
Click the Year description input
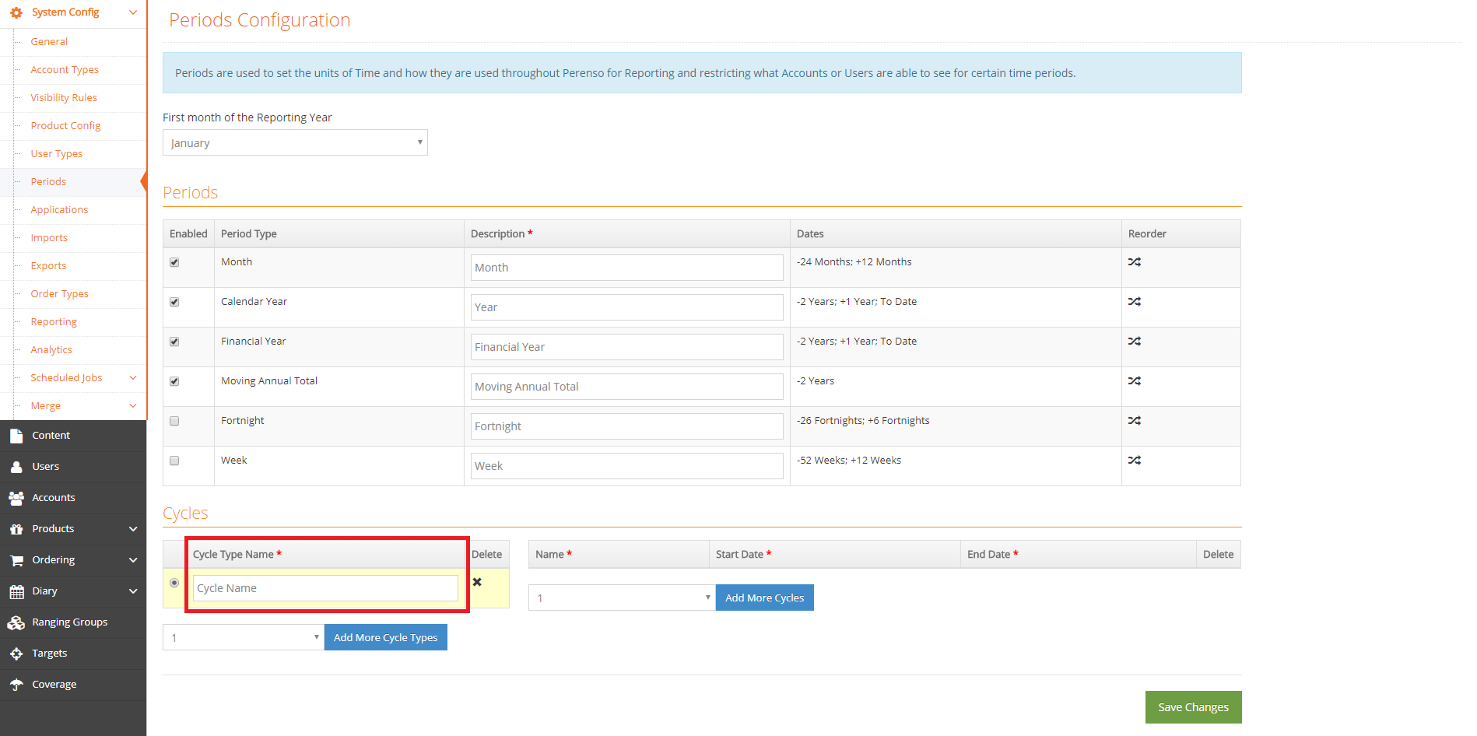[627, 307]
